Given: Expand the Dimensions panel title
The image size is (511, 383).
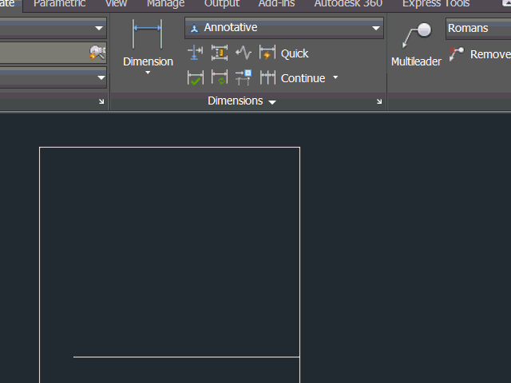Looking at the screenshot, I should point(242,101).
